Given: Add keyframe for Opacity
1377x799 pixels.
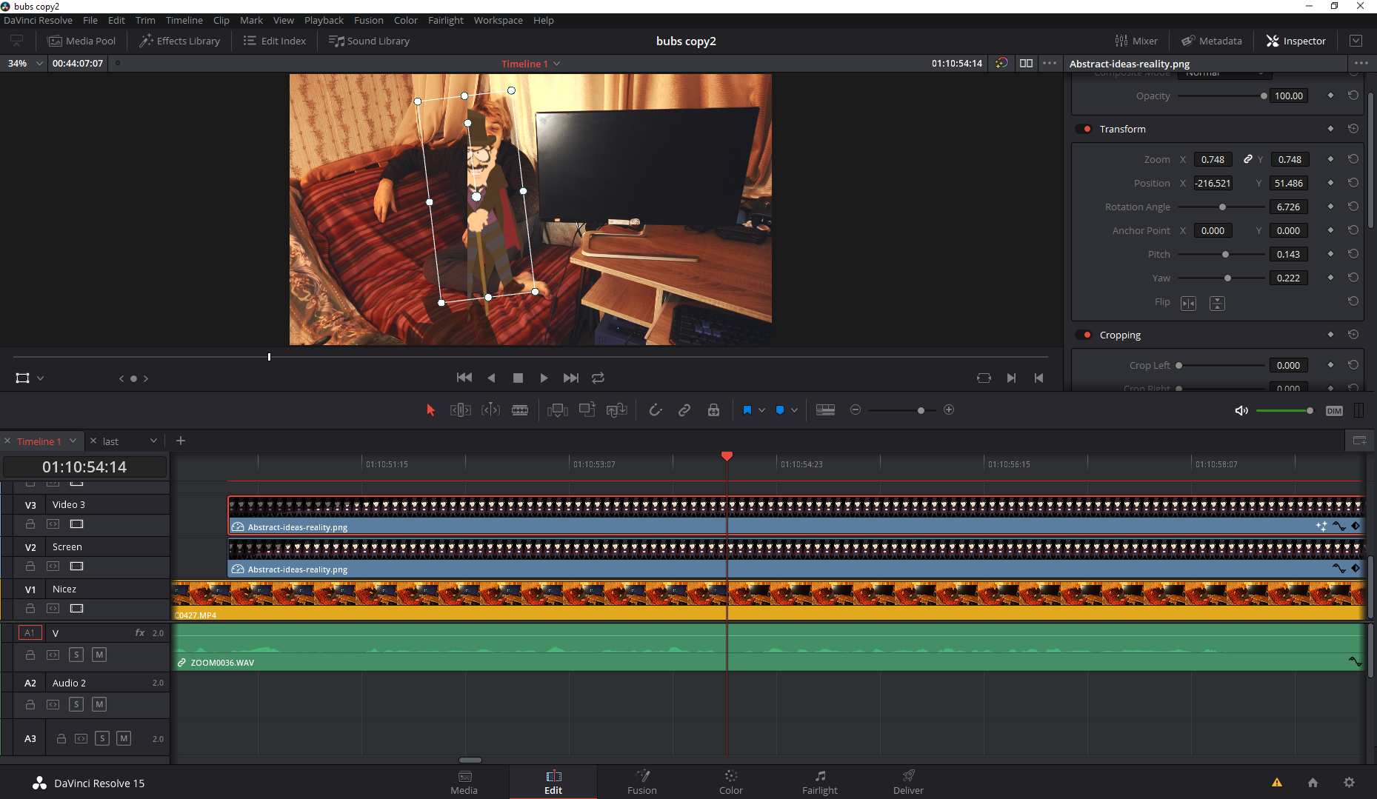Looking at the screenshot, I should [1330, 96].
